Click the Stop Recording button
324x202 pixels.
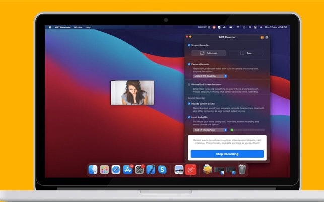tap(227, 154)
